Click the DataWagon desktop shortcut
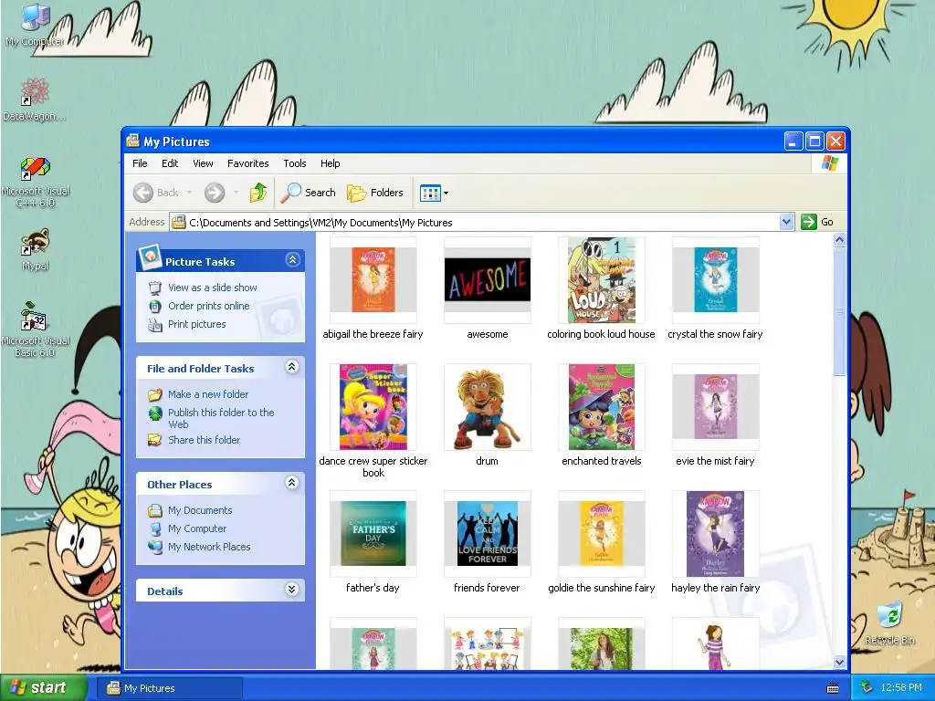The image size is (935, 701). [x=35, y=100]
